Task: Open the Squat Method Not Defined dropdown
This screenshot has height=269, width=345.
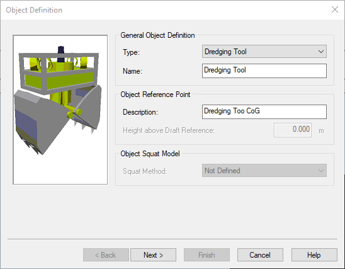Action: (264, 170)
